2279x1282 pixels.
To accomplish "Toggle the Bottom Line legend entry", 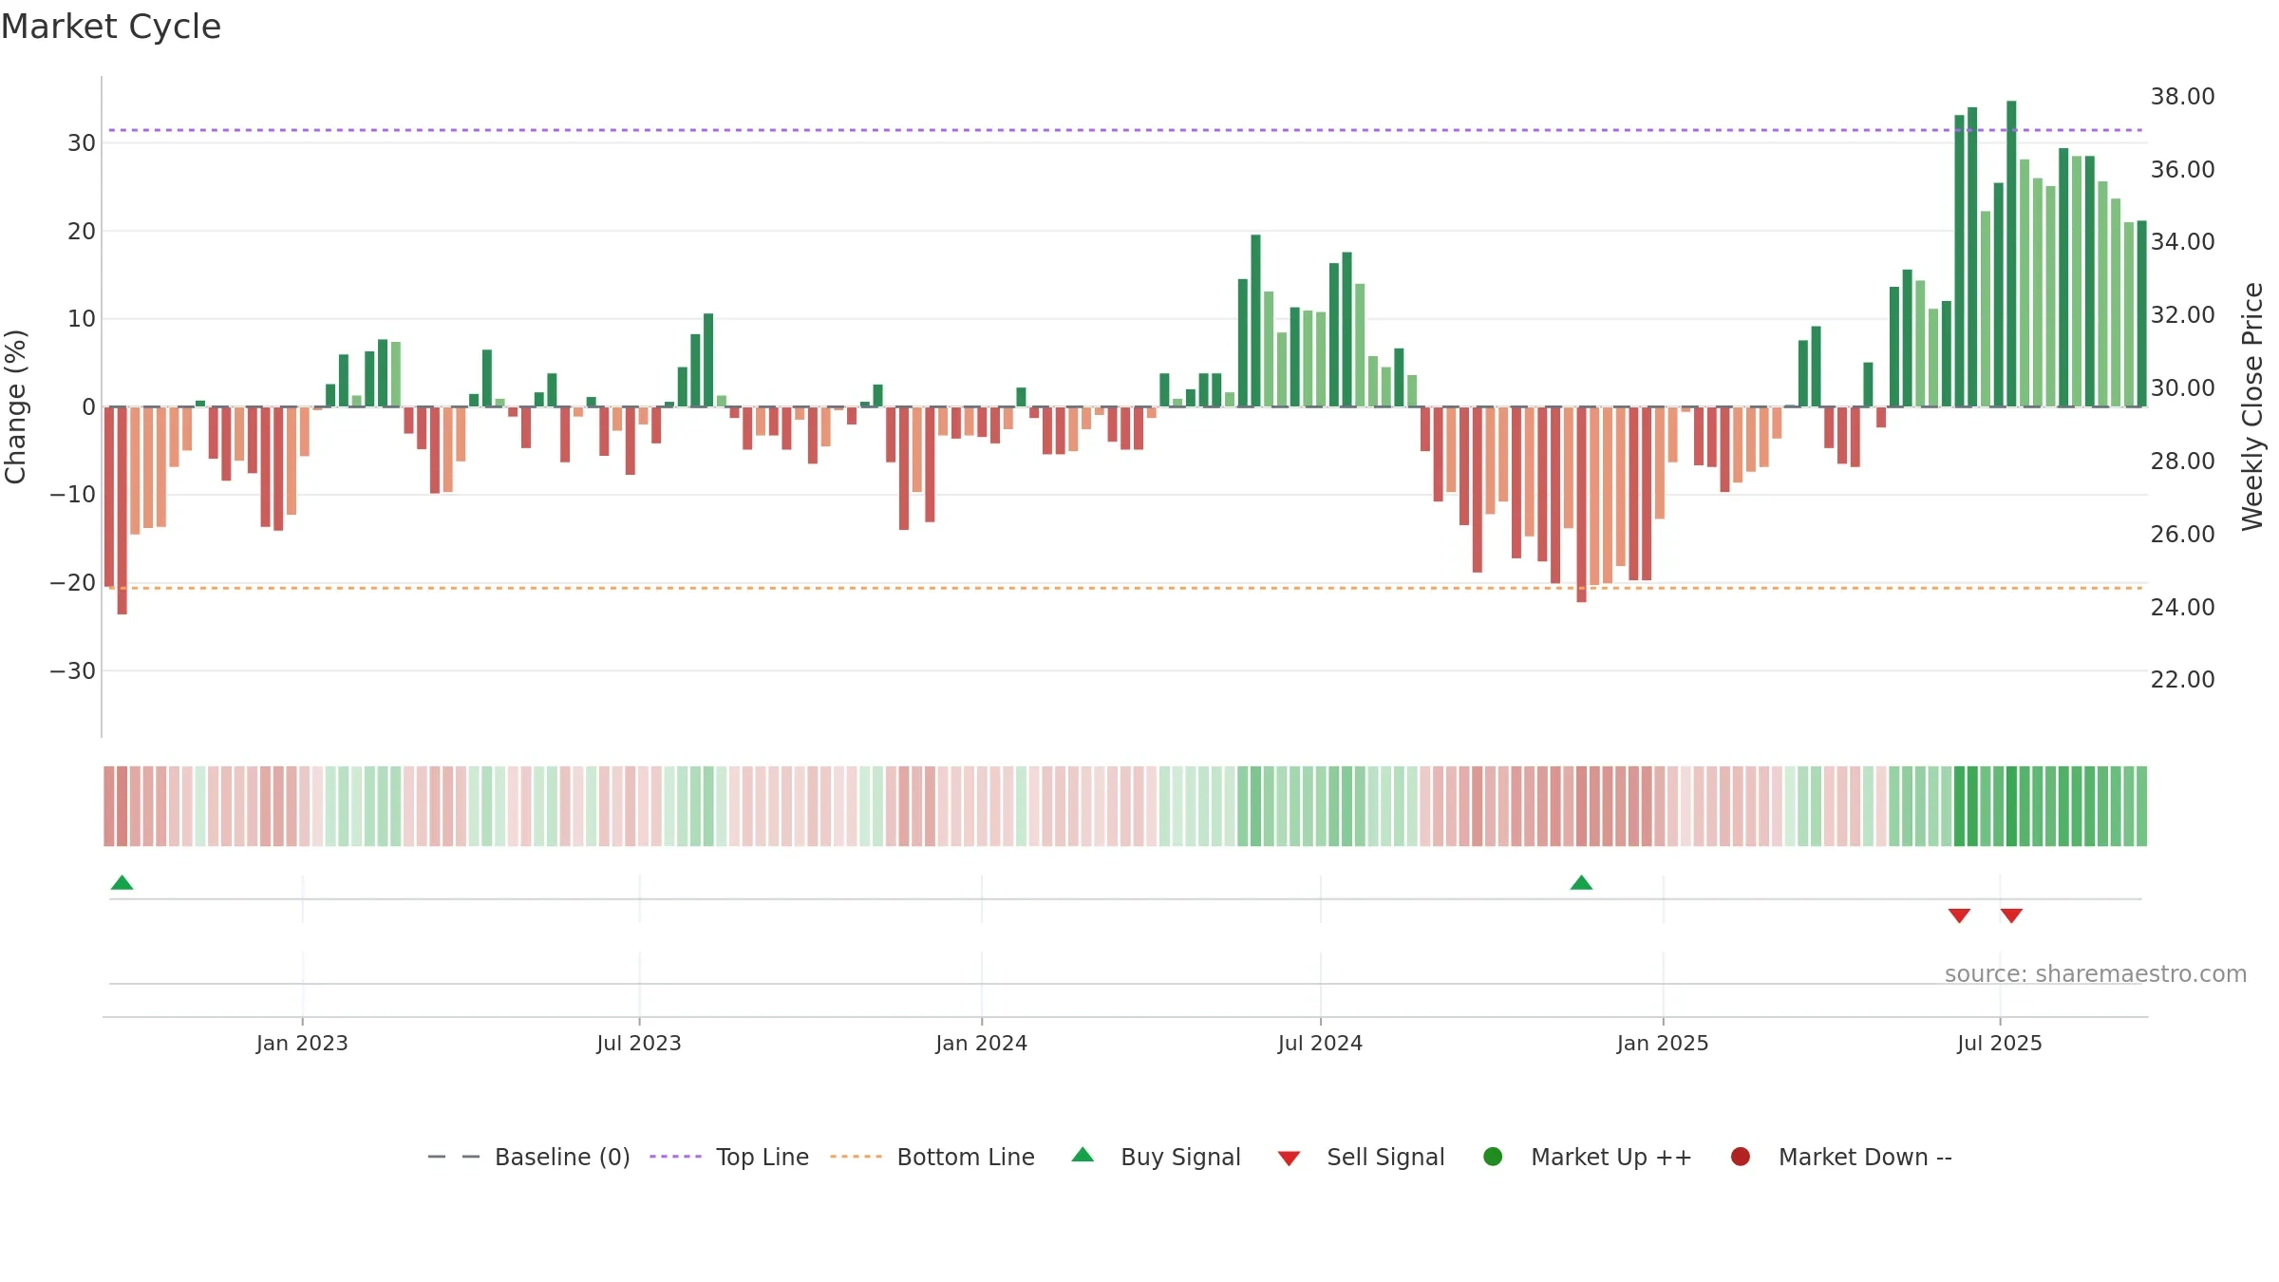I will coord(932,1157).
